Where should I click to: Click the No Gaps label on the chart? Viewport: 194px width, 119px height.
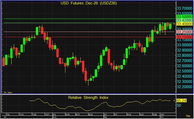point(8,92)
